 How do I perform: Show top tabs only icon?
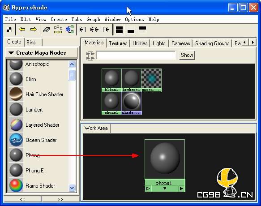[142, 28]
